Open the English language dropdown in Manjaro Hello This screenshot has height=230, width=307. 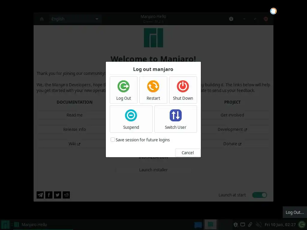click(75, 19)
